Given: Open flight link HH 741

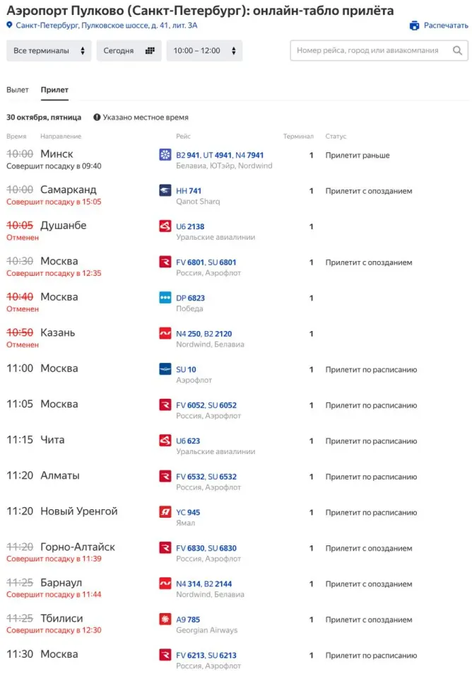Looking at the screenshot, I should [x=189, y=190].
